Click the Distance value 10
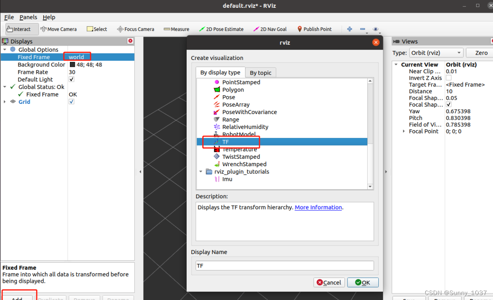This screenshot has width=493, height=300. point(449,92)
